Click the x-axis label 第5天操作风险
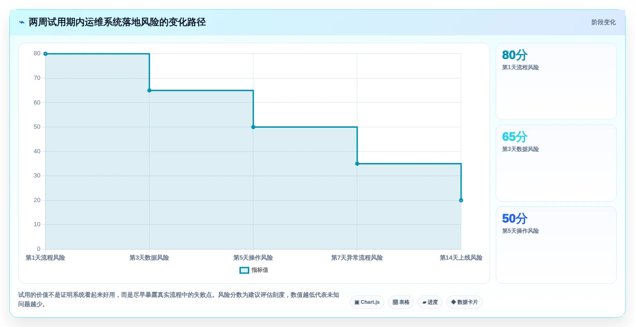 [x=253, y=258]
